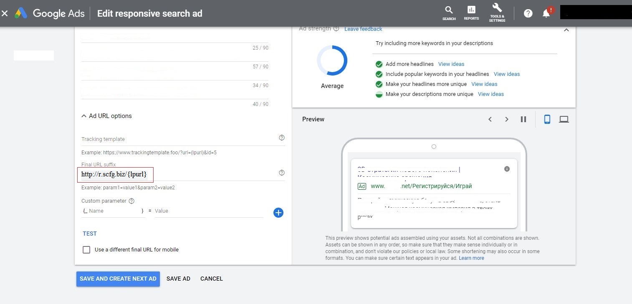Open Tools & Settings wrench
The height and width of the screenshot is (304, 632).
[497, 13]
